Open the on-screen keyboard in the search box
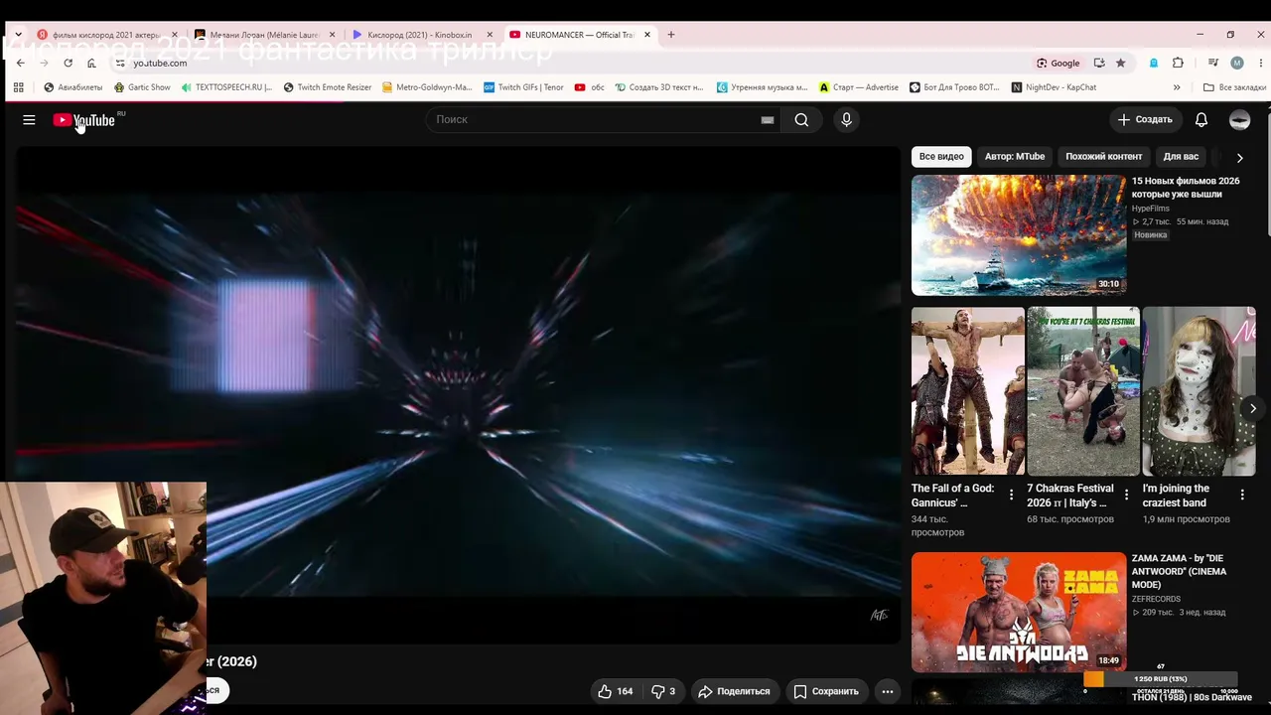This screenshot has width=1271, height=715. [x=767, y=120]
